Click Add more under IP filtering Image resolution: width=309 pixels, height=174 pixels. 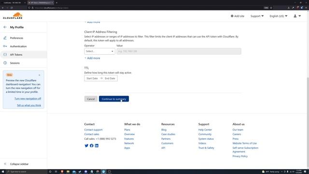point(92,58)
